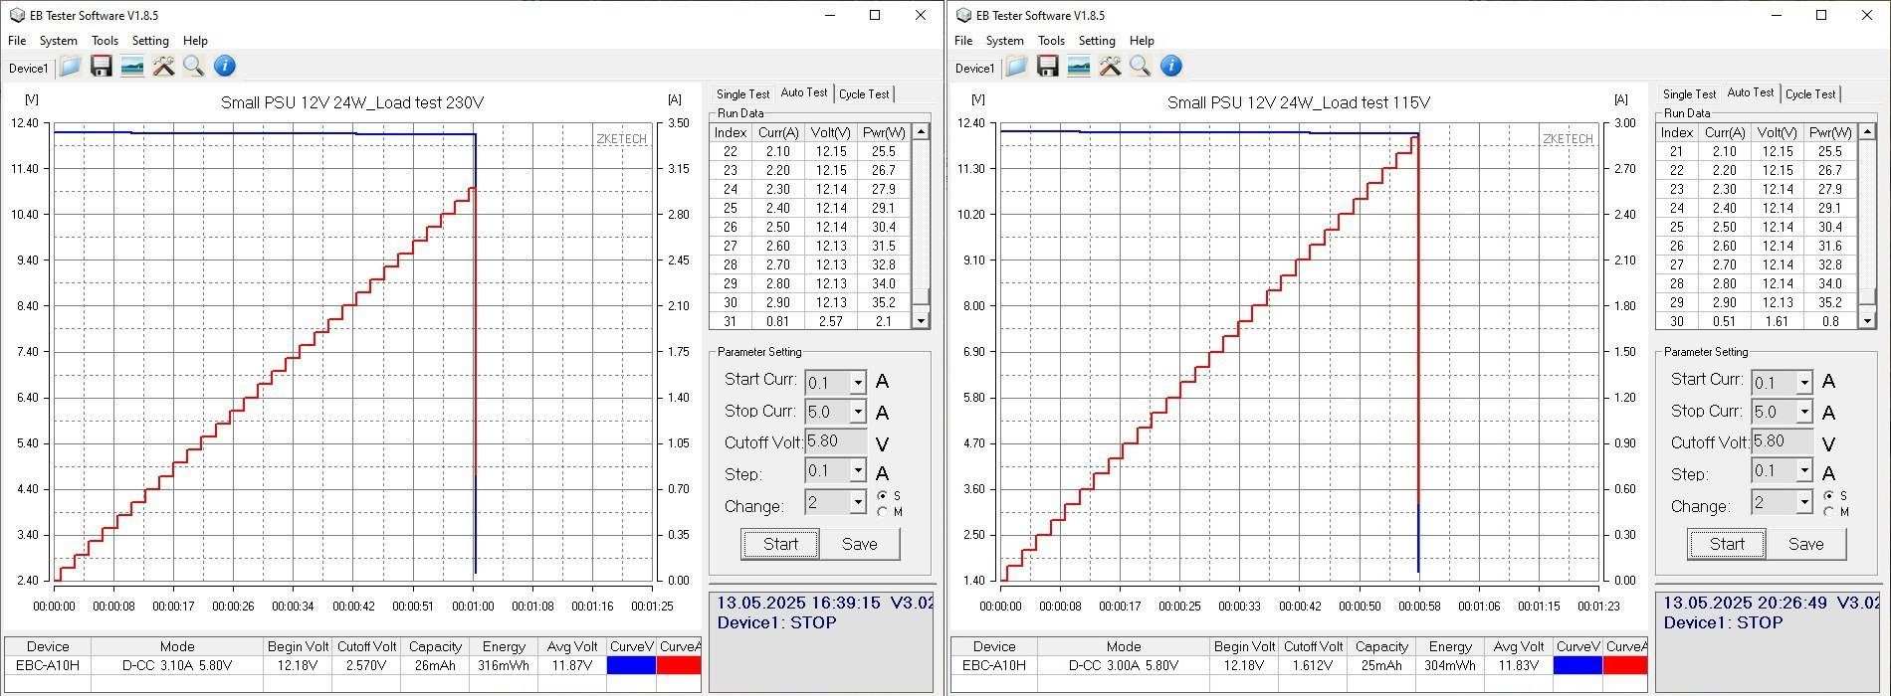Click the red CurveA swatch in 230V window
The image size is (1891, 696).
click(x=679, y=665)
